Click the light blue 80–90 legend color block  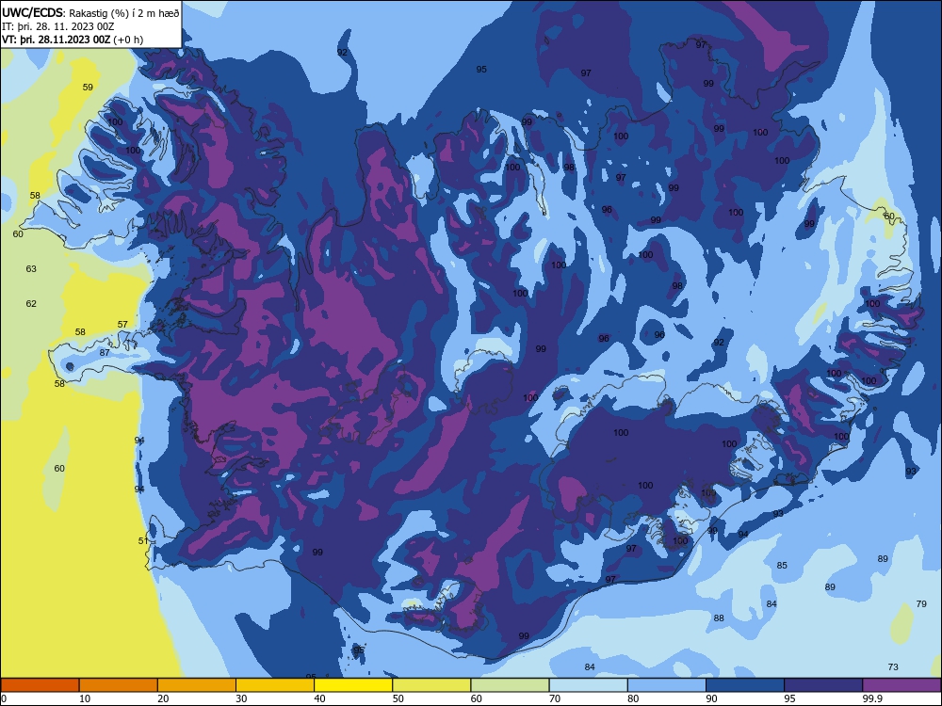pos(667,685)
